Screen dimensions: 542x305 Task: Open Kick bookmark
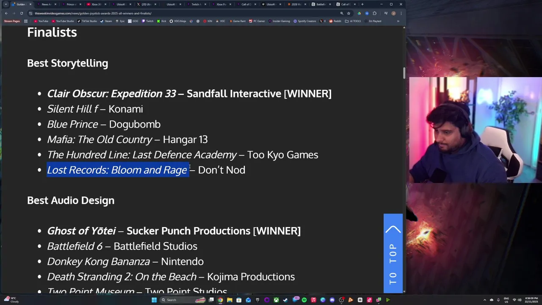(x=162, y=21)
